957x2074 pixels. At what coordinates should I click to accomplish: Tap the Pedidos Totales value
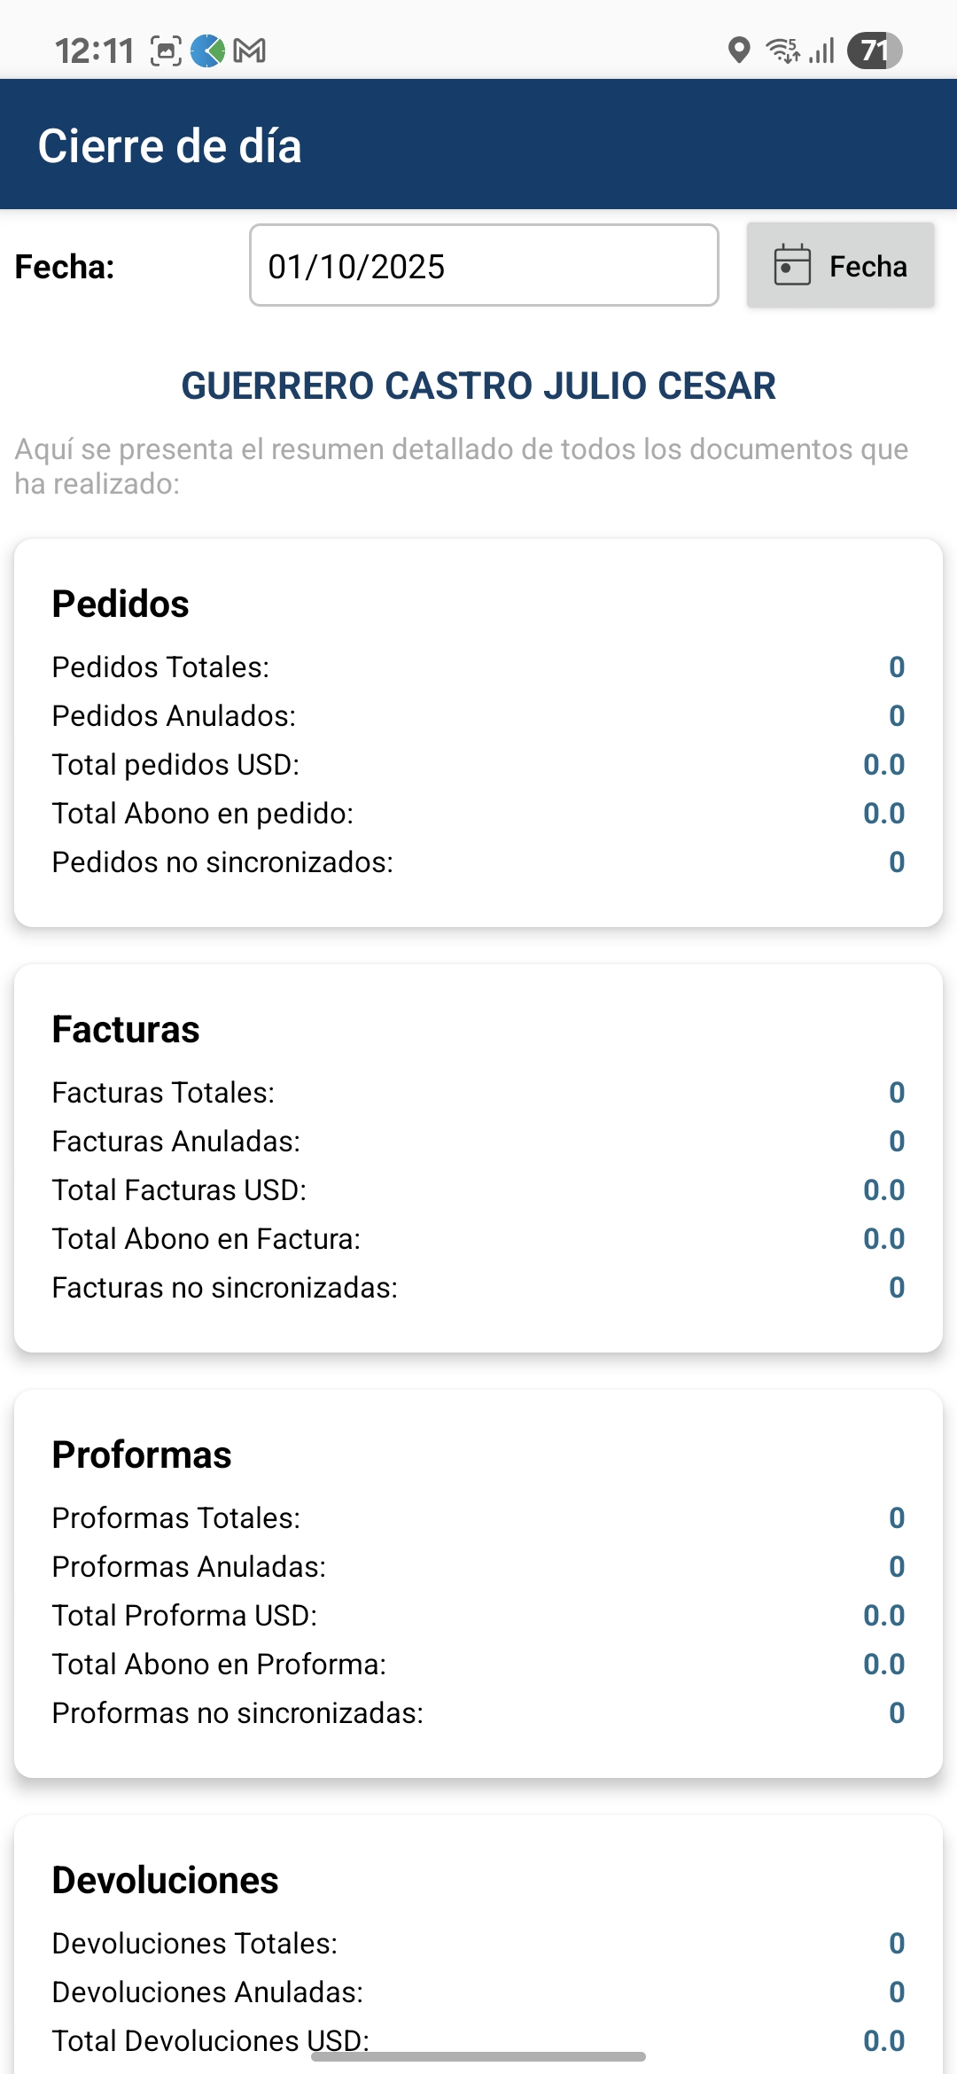tap(897, 667)
